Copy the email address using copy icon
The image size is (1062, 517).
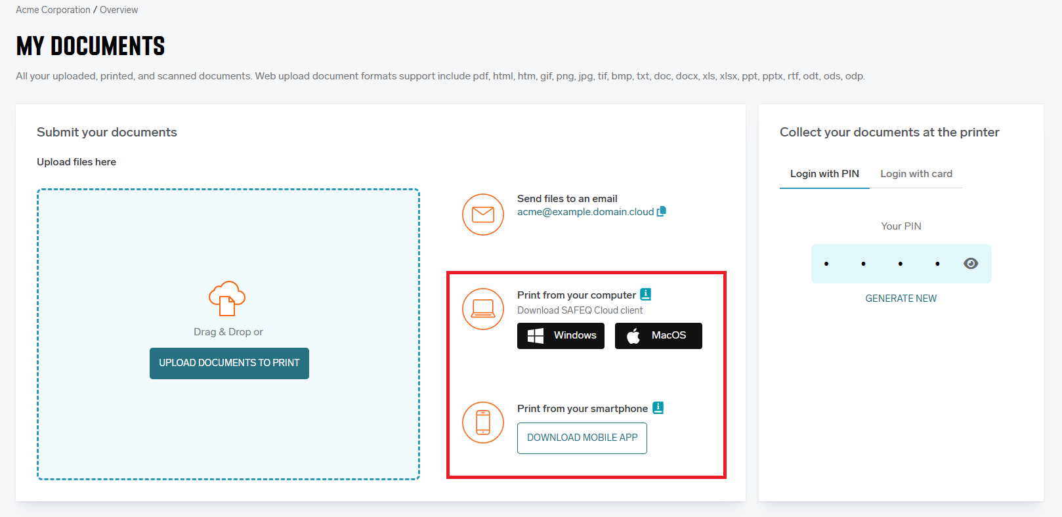point(662,211)
